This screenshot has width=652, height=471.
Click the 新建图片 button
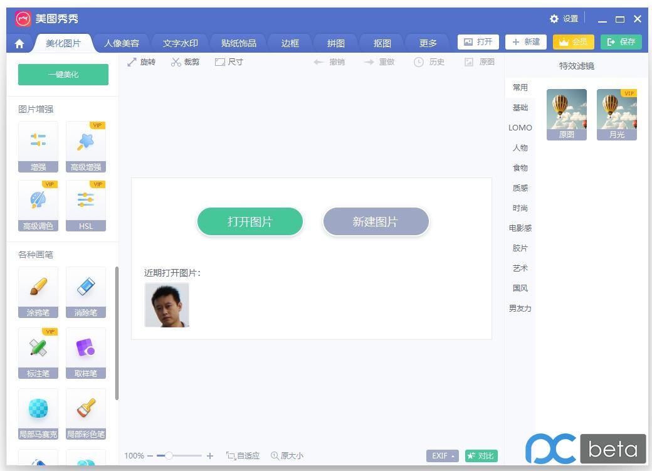tap(376, 221)
